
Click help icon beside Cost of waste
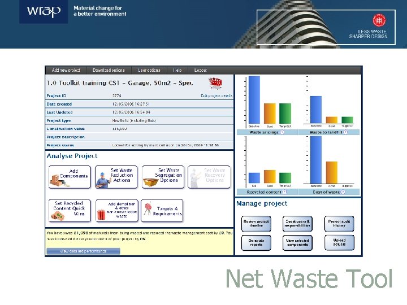tap(343, 192)
